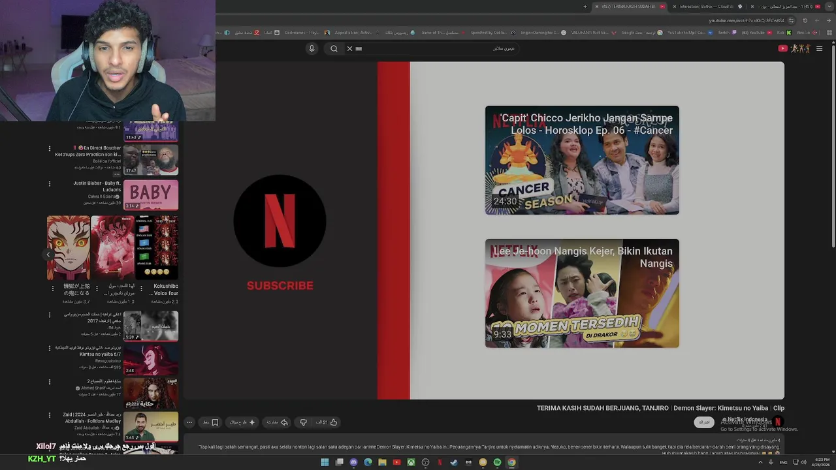Reload the page with the refresh icon
The height and width of the screenshot is (470, 836).
(x=805, y=20)
